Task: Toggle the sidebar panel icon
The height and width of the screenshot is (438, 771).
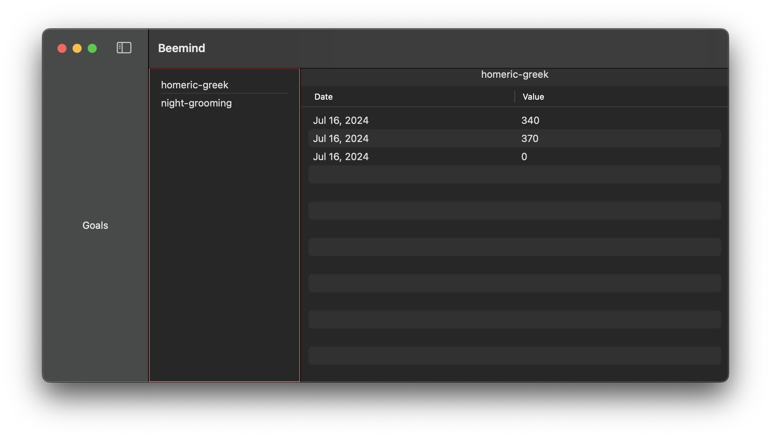Action: coord(124,48)
